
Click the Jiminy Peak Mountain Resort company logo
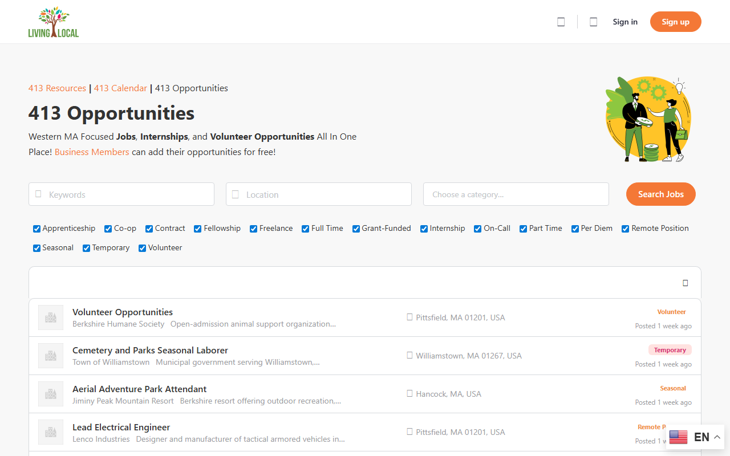51,394
